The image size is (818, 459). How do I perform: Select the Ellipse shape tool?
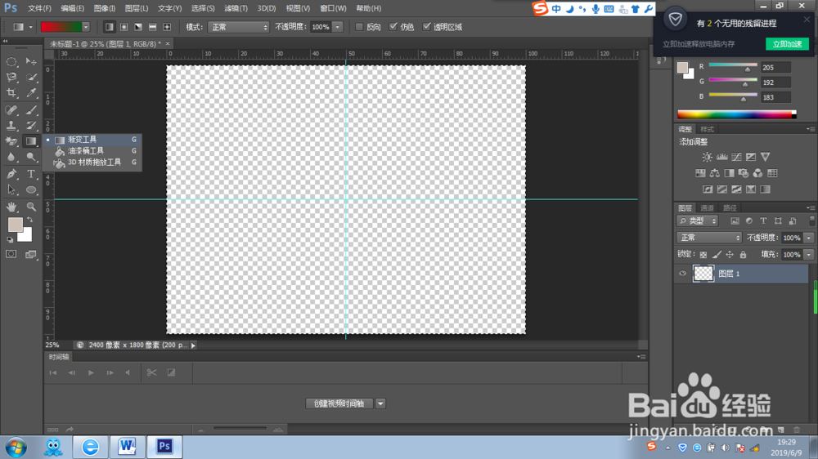tap(31, 189)
